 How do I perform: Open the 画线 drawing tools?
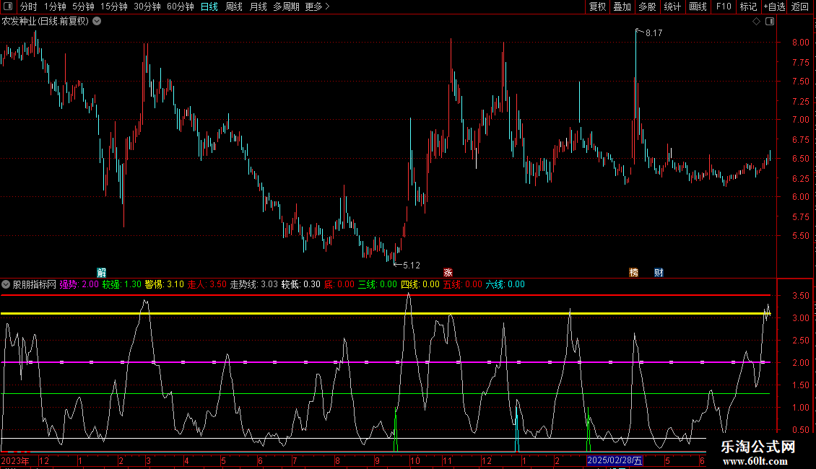(x=698, y=7)
